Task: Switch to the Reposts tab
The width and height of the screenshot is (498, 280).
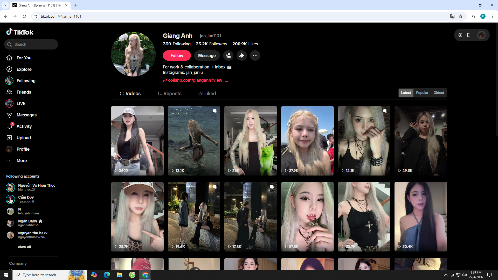Action: pyautogui.click(x=169, y=94)
